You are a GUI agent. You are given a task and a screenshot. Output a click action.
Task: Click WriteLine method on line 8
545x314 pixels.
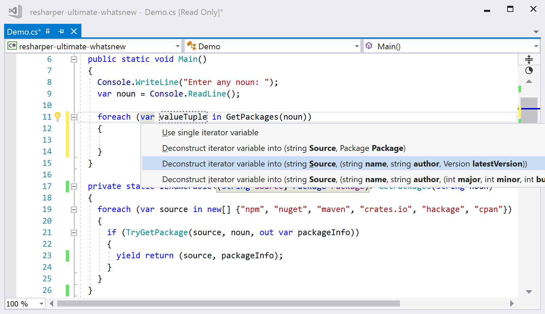click(157, 82)
